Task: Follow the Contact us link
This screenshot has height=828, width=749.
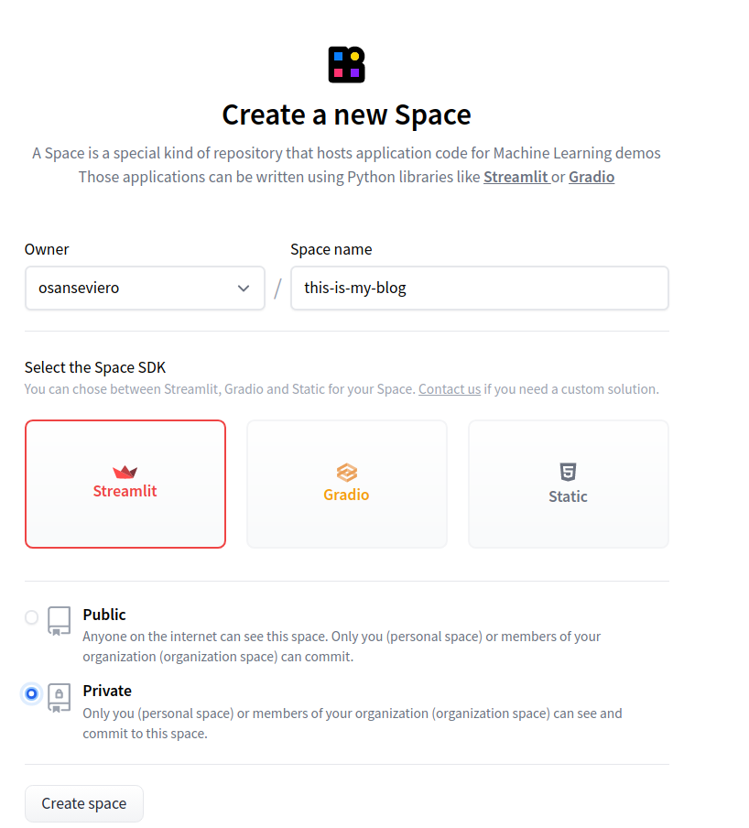Action: [450, 389]
